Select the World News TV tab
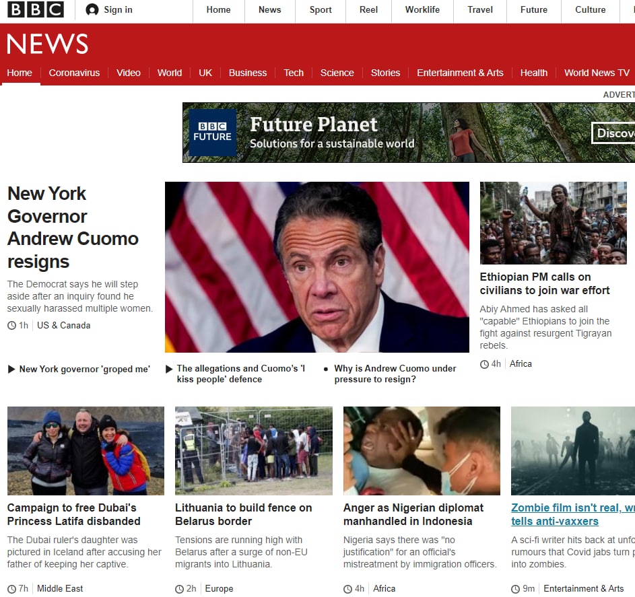The width and height of the screenshot is (635, 597). [x=597, y=73]
